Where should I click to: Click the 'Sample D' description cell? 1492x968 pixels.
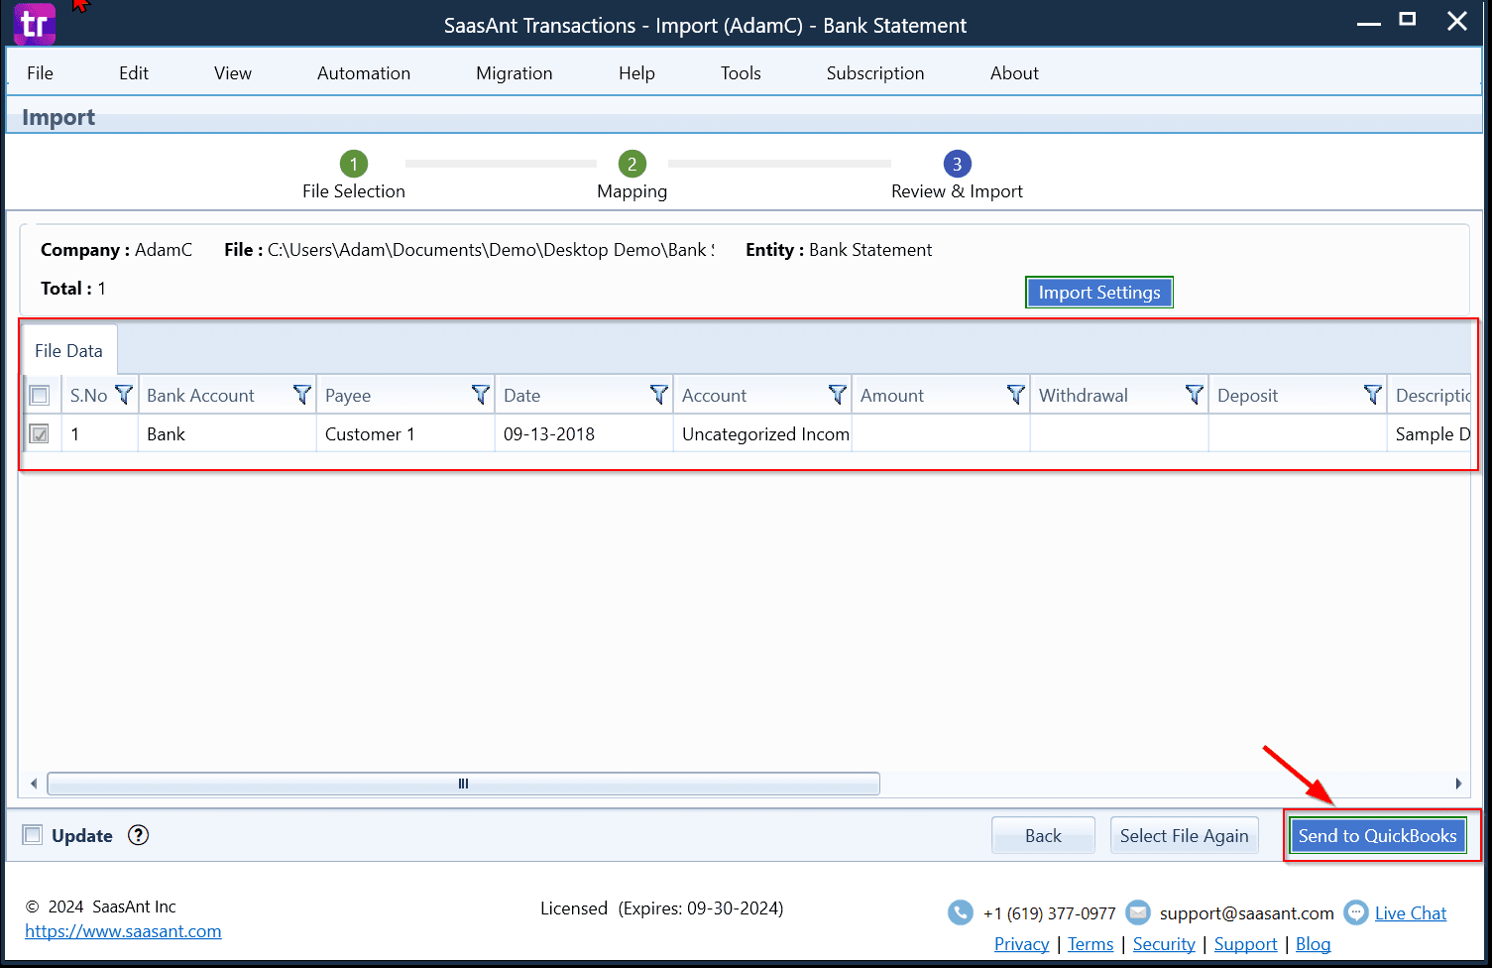pyautogui.click(x=1430, y=433)
